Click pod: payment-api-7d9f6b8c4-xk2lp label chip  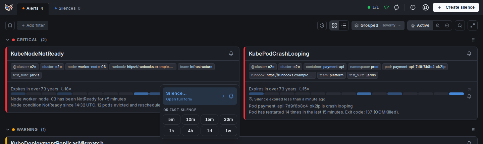pos(415,67)
